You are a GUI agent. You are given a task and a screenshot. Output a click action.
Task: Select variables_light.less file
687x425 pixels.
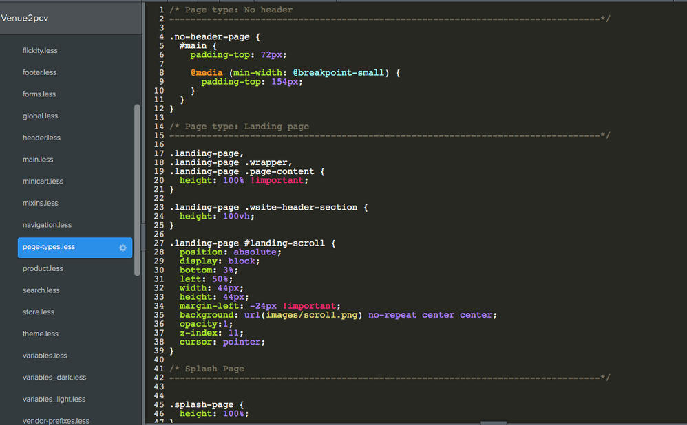54,399
